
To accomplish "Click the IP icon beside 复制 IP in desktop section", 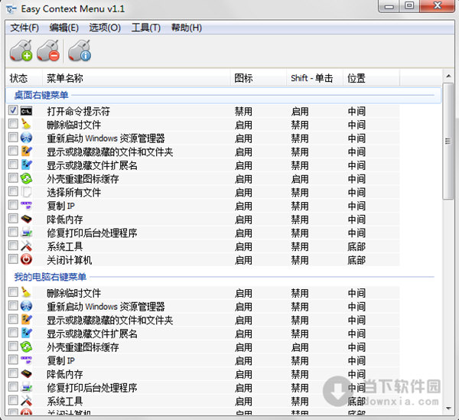I will click(x=26, y=205).
